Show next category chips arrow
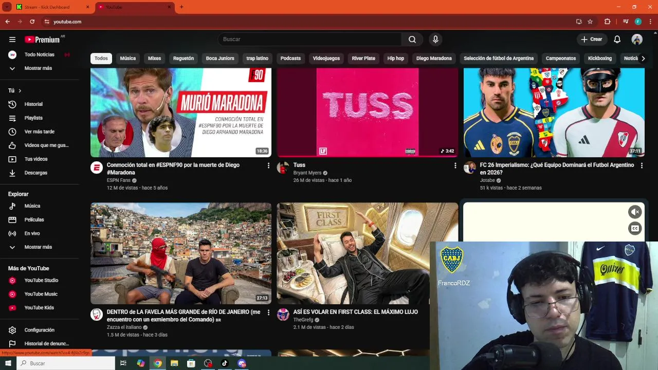 click(643, 59)
